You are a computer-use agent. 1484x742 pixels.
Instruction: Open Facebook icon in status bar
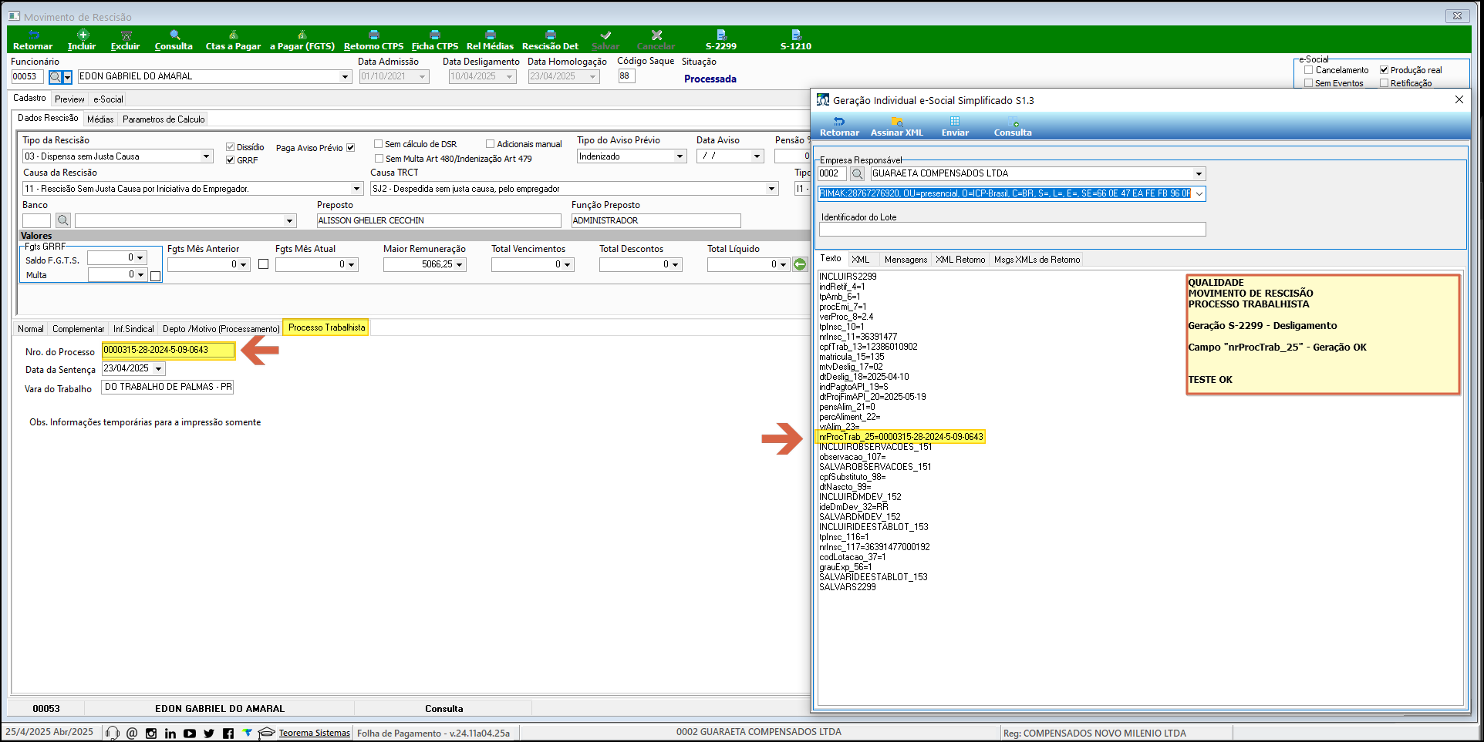coord(228,734)
